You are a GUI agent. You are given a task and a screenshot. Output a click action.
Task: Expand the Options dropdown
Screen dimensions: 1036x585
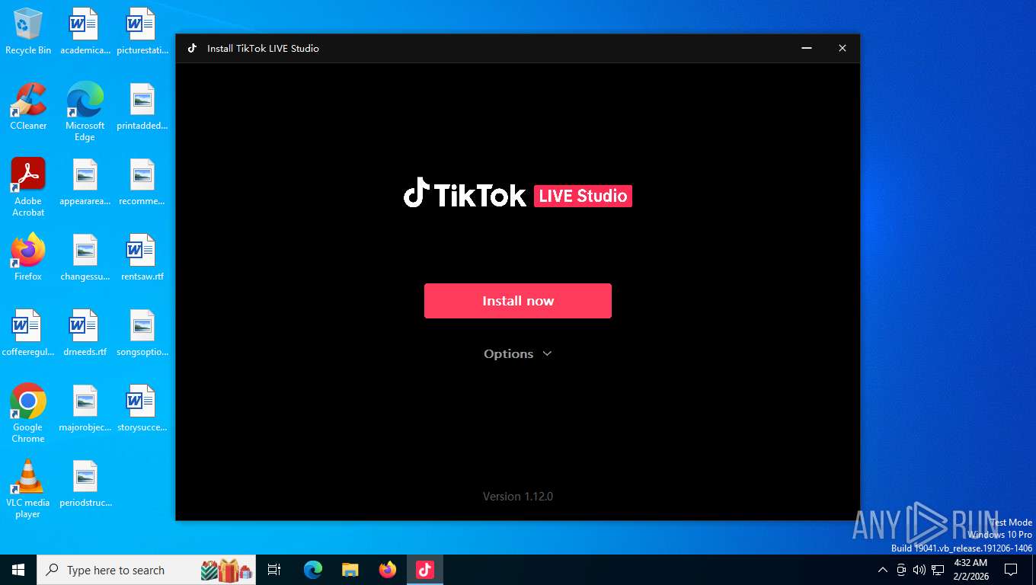click(518, 354)
